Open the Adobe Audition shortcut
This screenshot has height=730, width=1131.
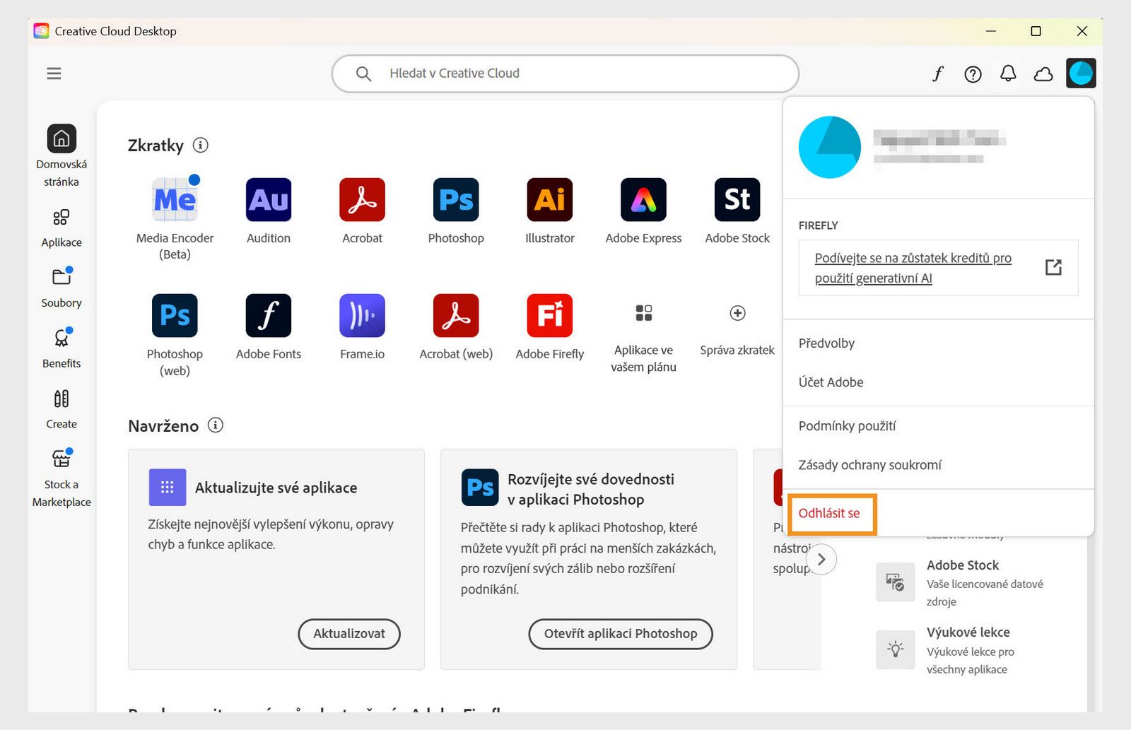pyautogui.click(x=268, y=200)
